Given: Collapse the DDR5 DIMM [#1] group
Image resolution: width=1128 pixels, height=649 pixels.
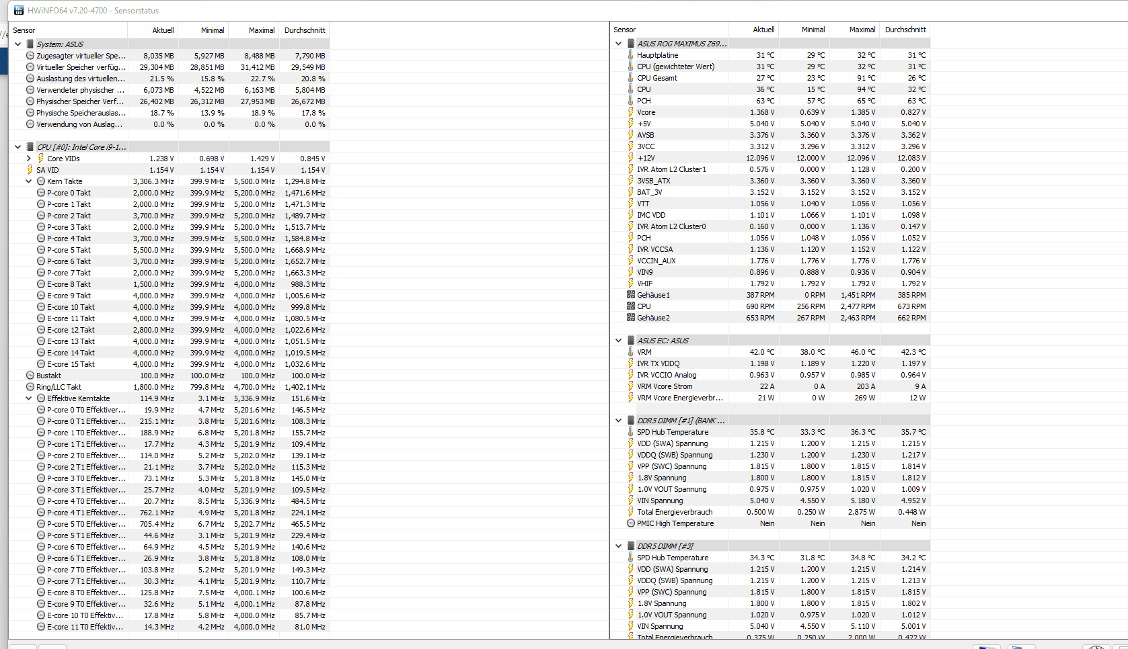Looking at the screenshot, I should pyautogui.click(x=619, y=421).
